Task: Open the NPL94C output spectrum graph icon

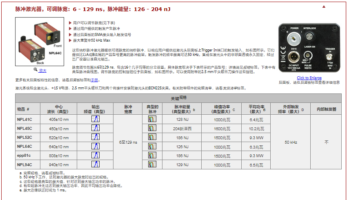Action: (95, 164)
